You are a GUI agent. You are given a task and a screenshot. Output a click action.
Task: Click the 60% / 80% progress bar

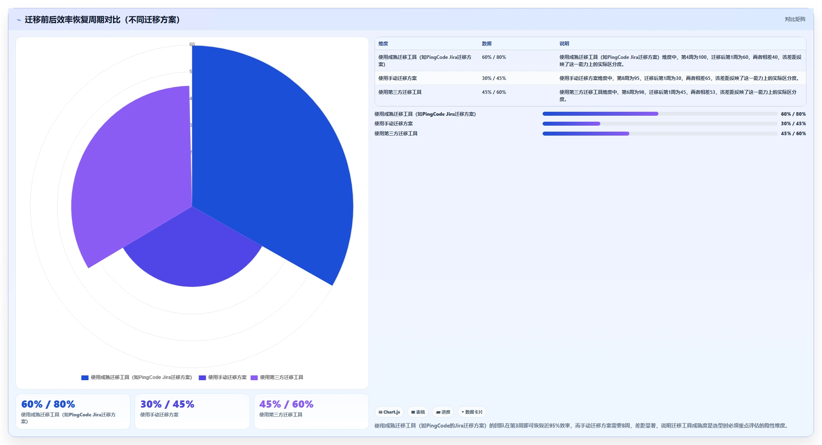[x=660, y=114]
